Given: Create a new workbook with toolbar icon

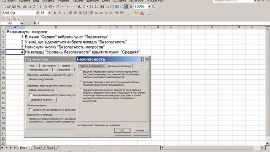Looking at the screenshot, I should (x=4, y=7).
